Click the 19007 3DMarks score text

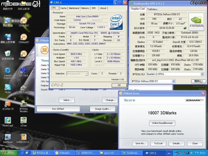[x=162, y=113]
